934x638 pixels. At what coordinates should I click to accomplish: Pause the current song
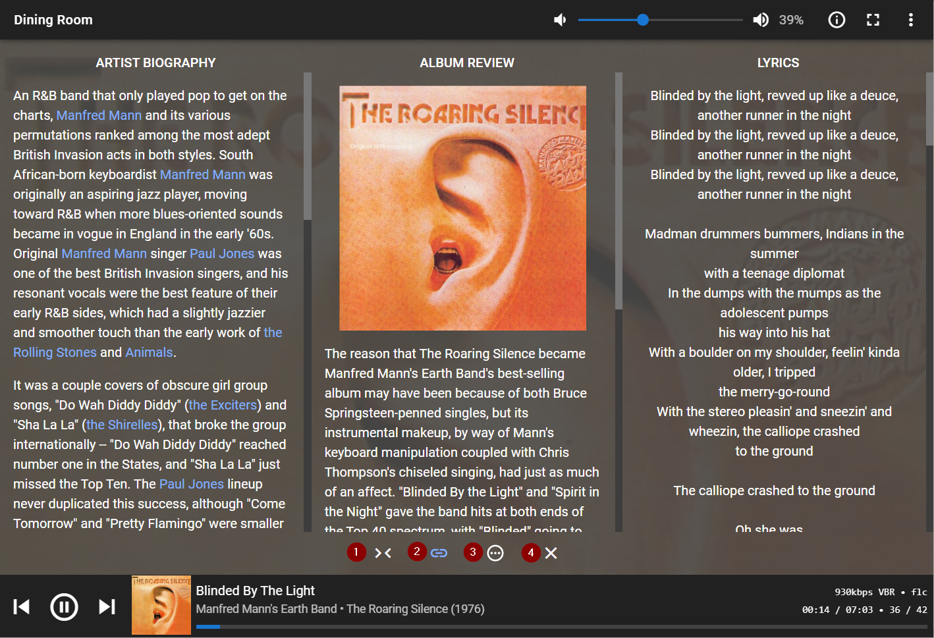click(x=64, y=606)
